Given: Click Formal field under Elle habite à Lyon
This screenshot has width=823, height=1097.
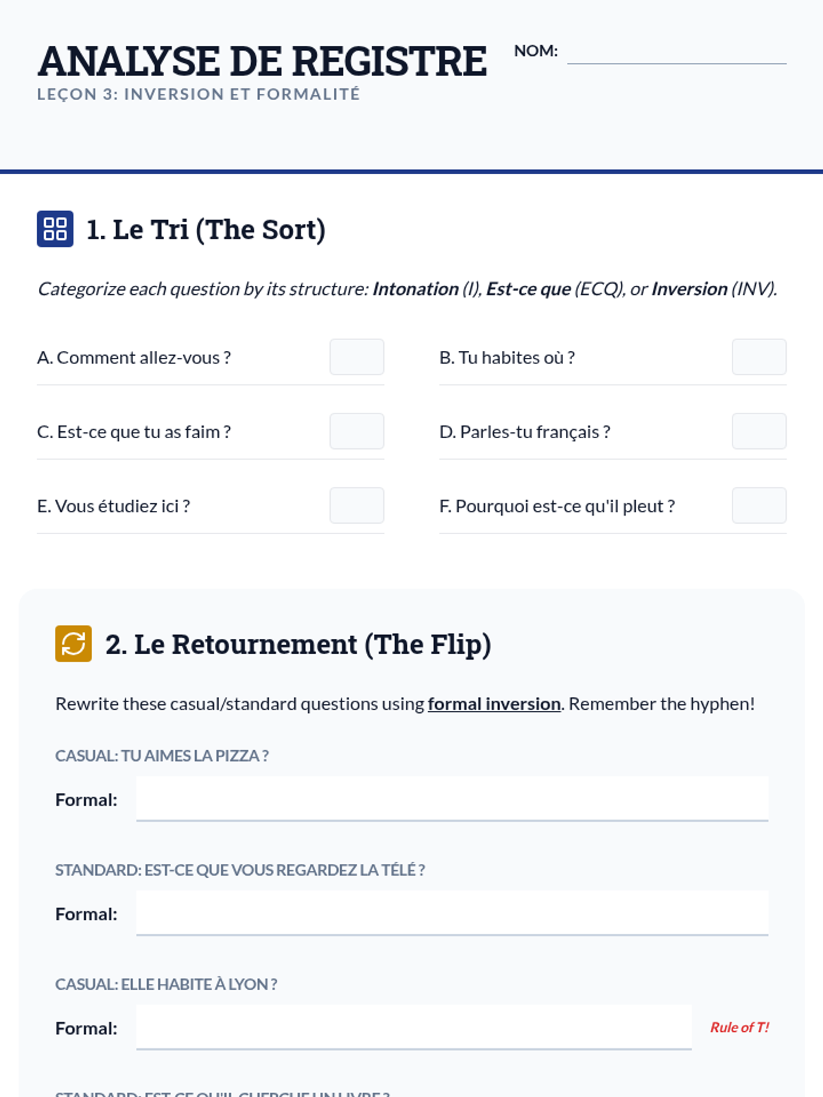Looking at the screenshot, I should coord(413,1028).
